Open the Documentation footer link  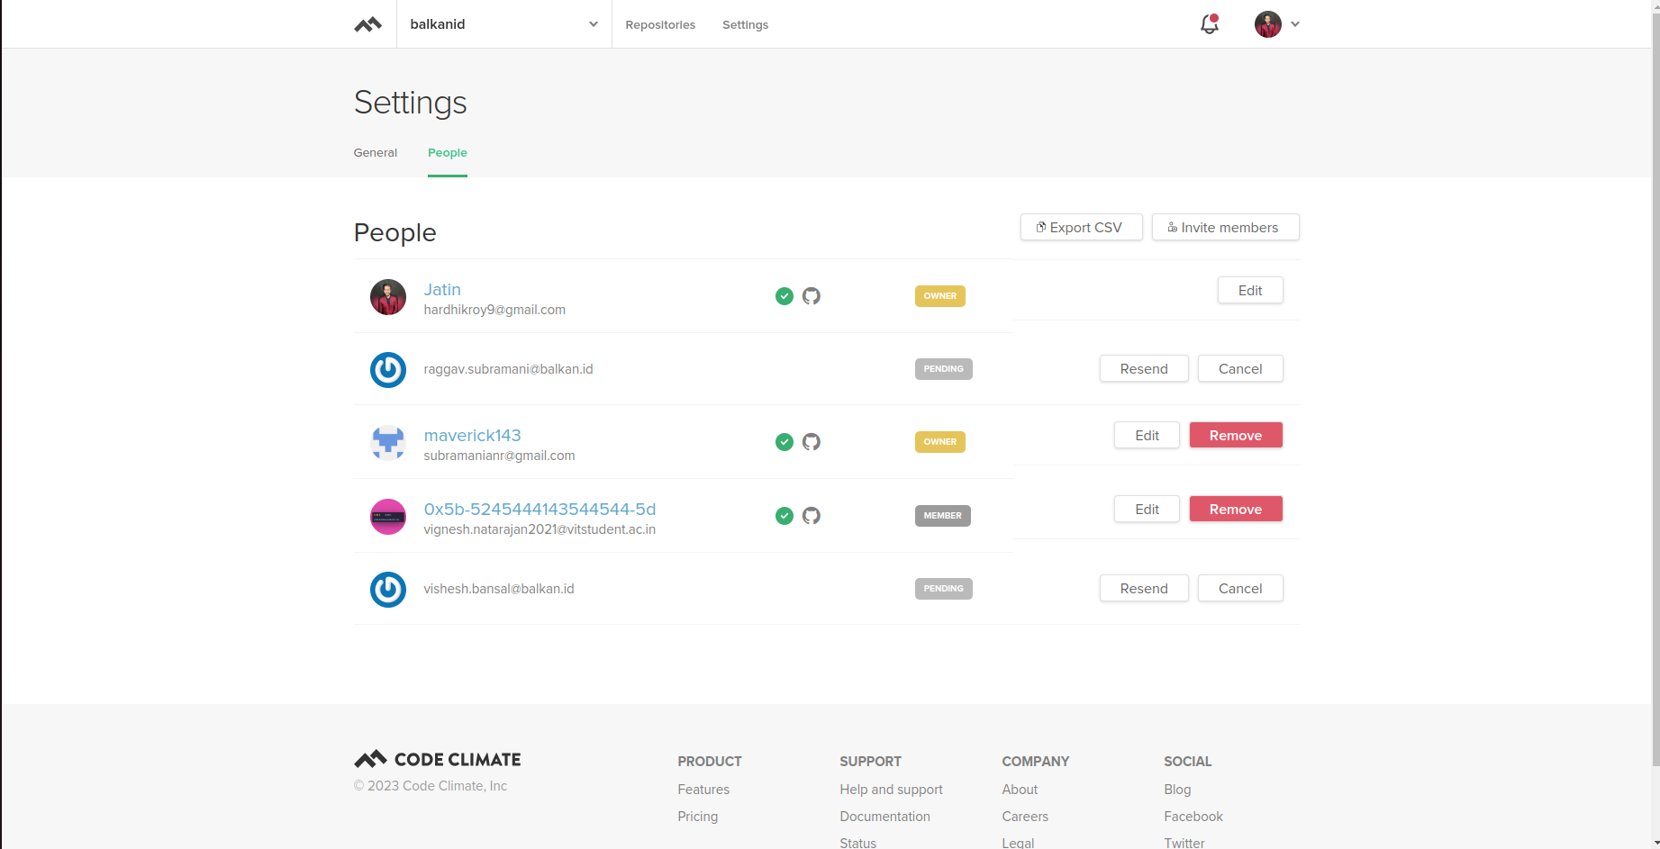[884, 817]
